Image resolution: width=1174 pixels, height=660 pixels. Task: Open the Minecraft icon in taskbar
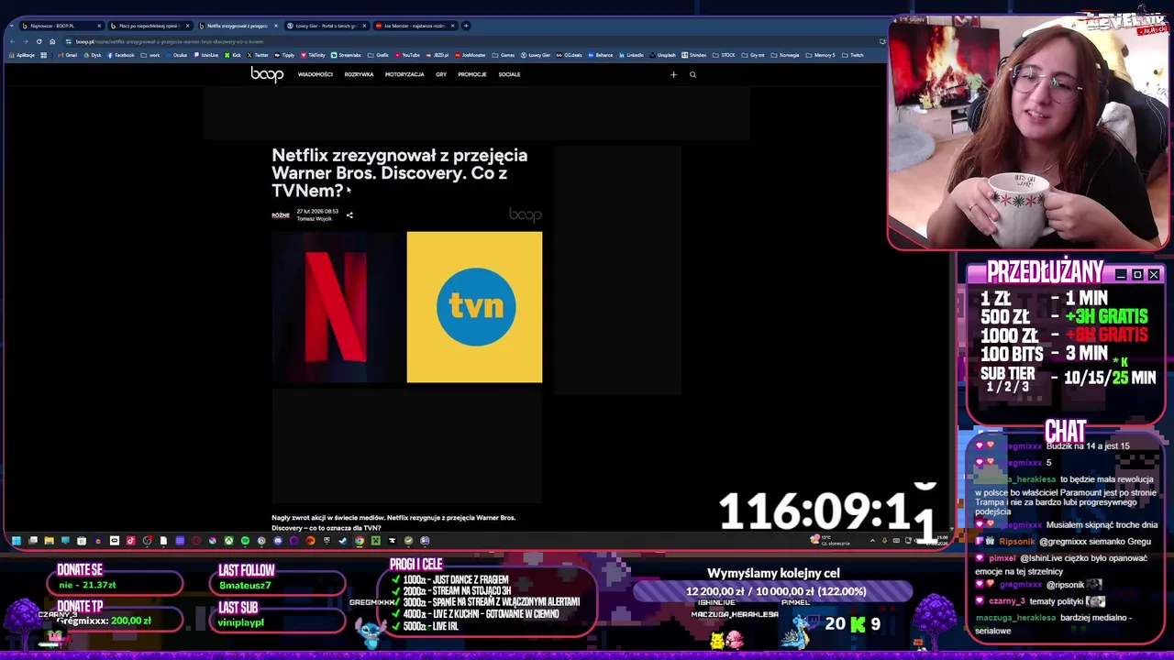(x=375, y=540)
